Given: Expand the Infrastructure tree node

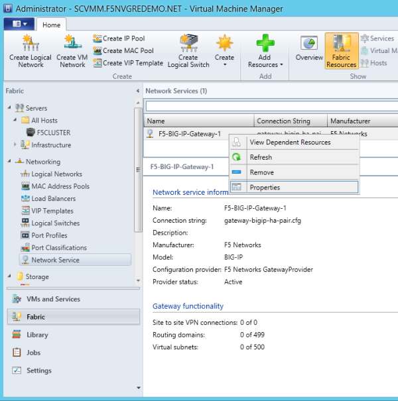Looking at the screenshot, I should (15, 144).
